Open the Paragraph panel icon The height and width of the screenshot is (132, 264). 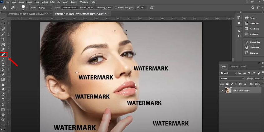click(239, 36)
